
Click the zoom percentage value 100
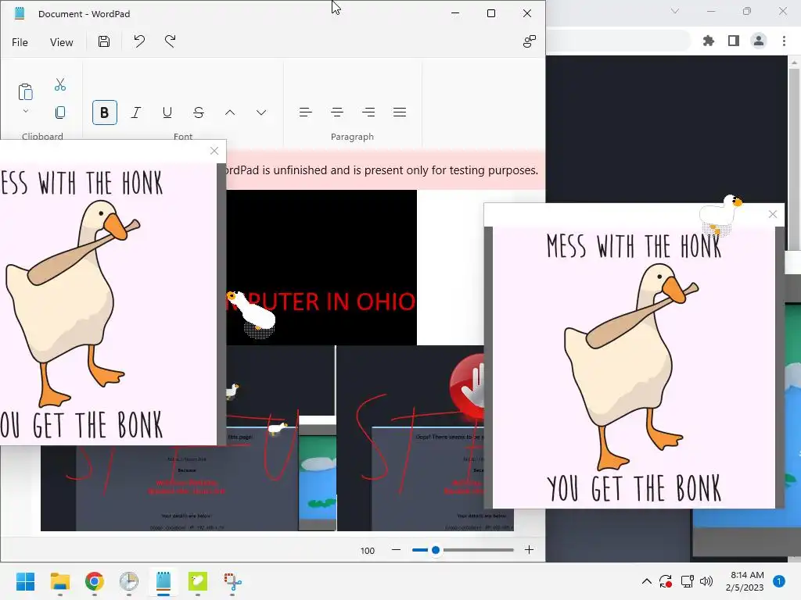[x=368, y=551]
